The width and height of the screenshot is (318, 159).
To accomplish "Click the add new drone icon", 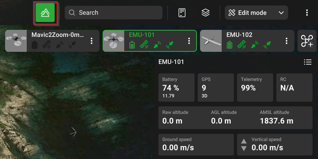I will point(307,41).
